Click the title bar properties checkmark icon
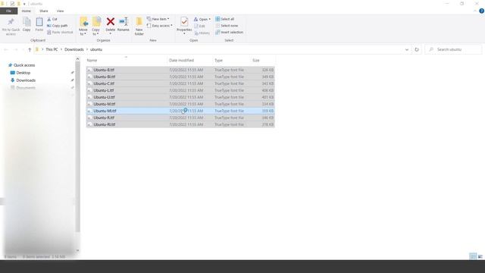Image resolution: width=485 pixels, height=273 pixels. pos(12,4)
